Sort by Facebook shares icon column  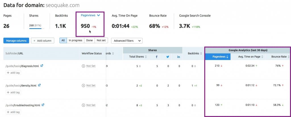point(157,57)
